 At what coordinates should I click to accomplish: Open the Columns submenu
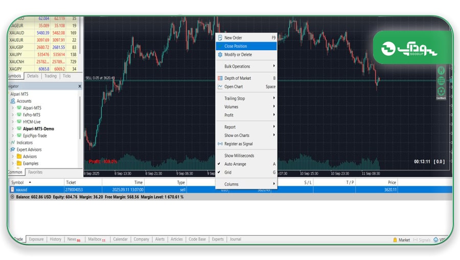click(246, 184)
